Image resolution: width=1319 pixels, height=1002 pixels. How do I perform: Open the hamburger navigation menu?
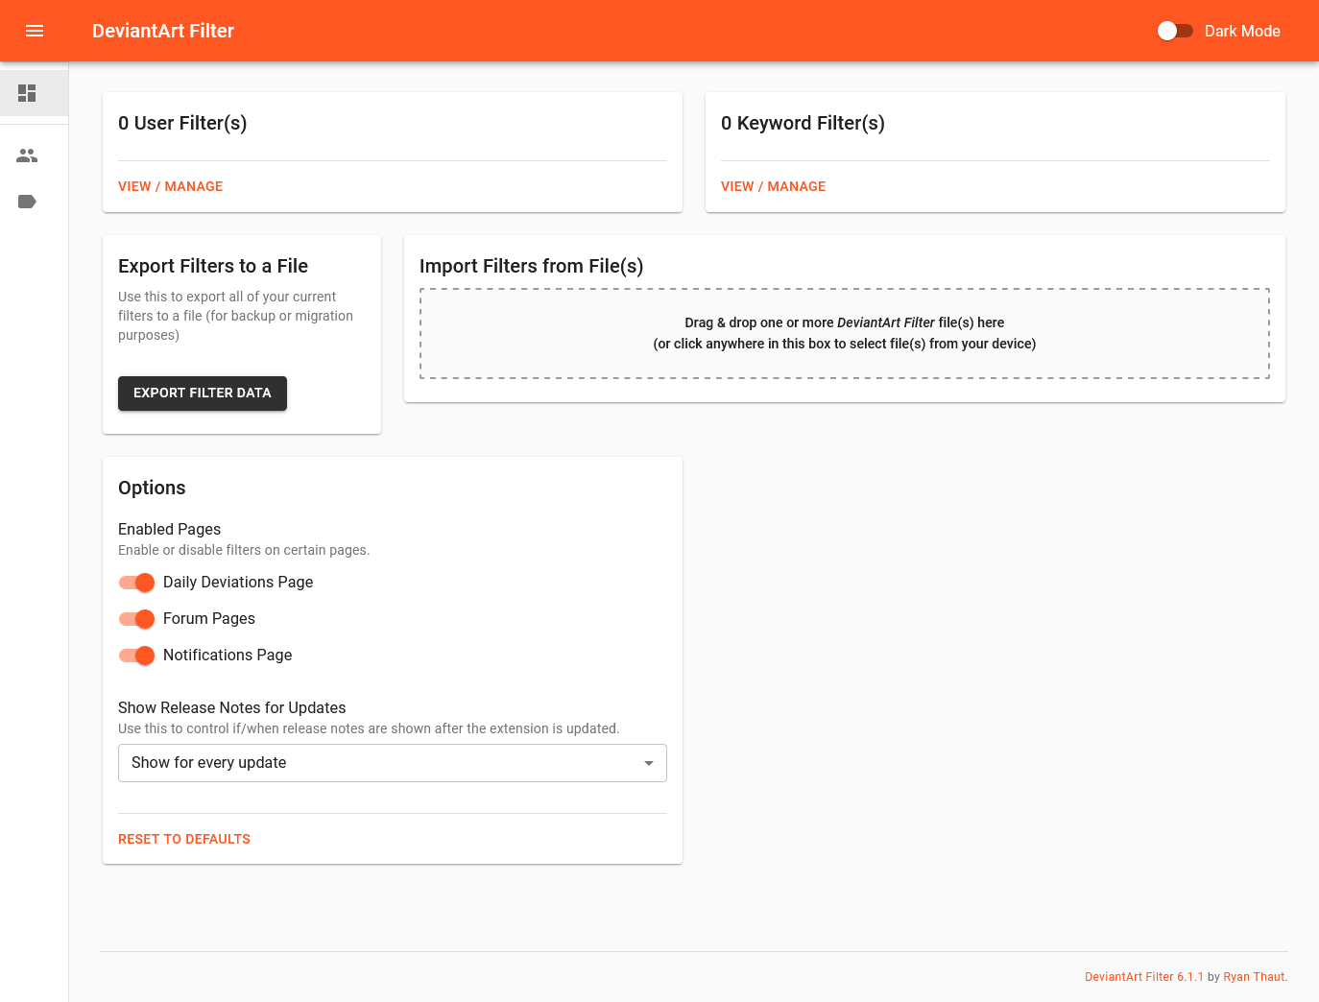(35, 31)
